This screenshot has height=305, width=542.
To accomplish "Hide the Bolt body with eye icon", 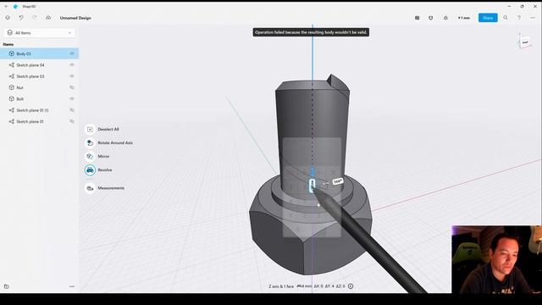I will coord(72,99).
